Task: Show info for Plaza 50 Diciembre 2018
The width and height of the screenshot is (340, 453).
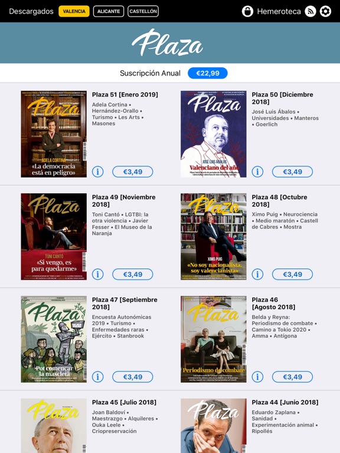Action: pyautogui.click(x=257, y=172)
